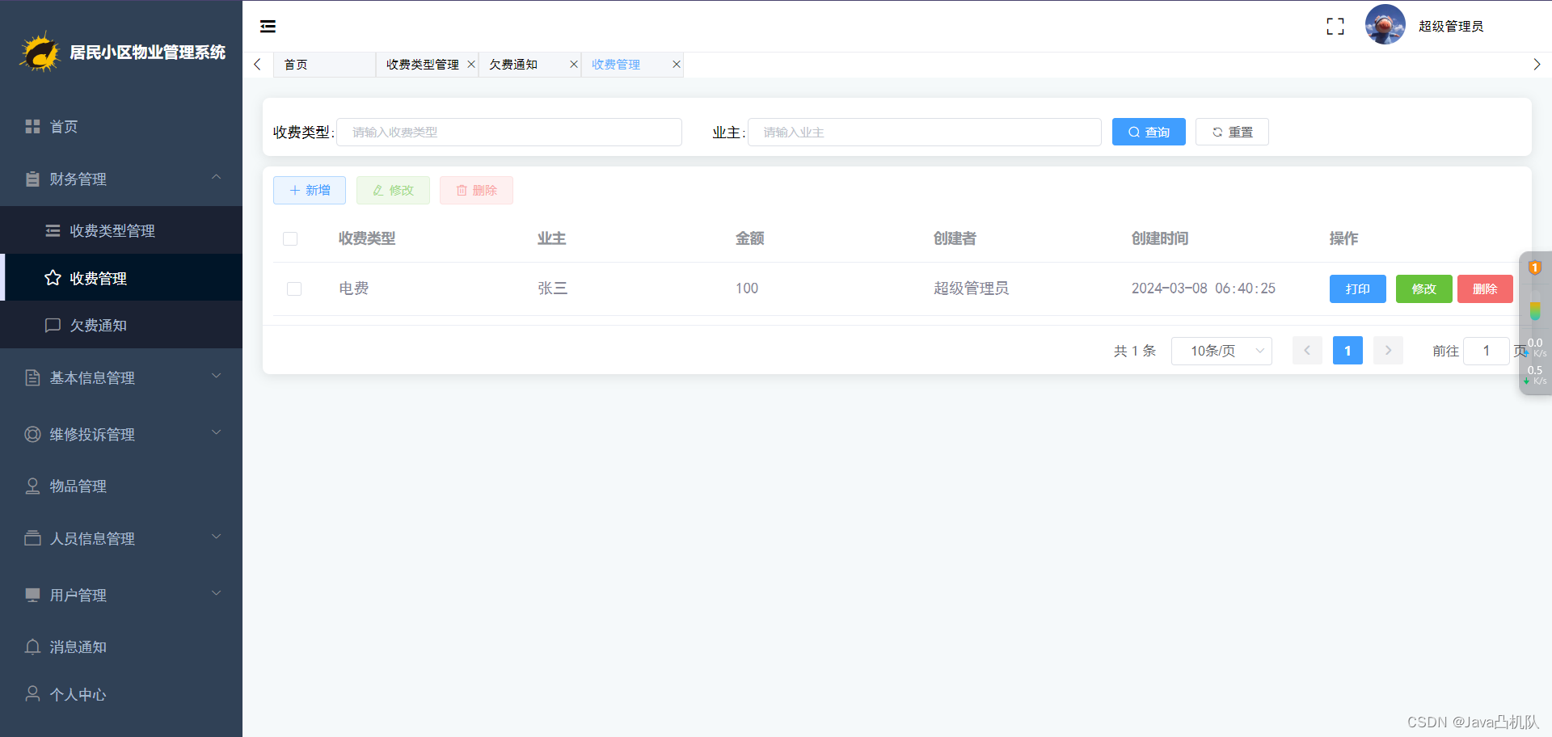Click the fullscreen icon near the avatar
Viewport: 1552px width, 737px height.
1335,25
